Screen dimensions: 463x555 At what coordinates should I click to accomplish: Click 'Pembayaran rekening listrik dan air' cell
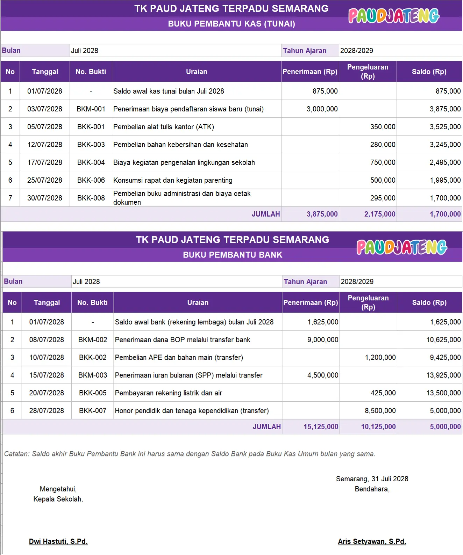pos(198,393)
